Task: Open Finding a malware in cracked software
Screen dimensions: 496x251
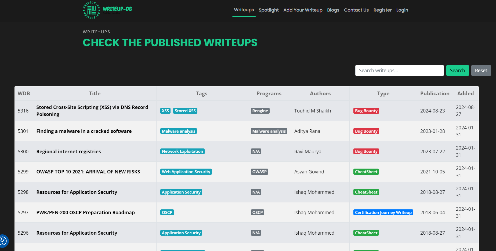Action: tap(84, 131)
